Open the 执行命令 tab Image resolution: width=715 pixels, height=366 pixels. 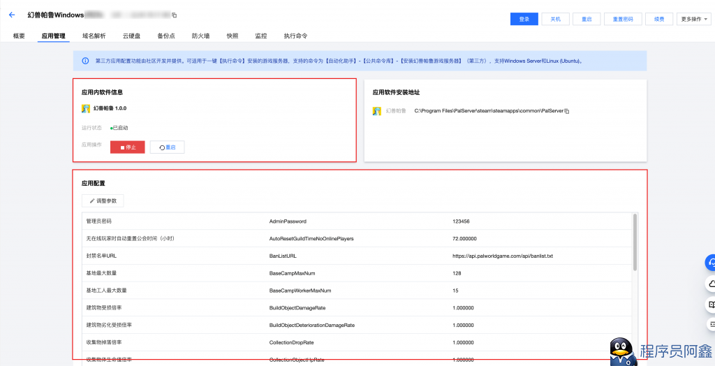[295, 36]
